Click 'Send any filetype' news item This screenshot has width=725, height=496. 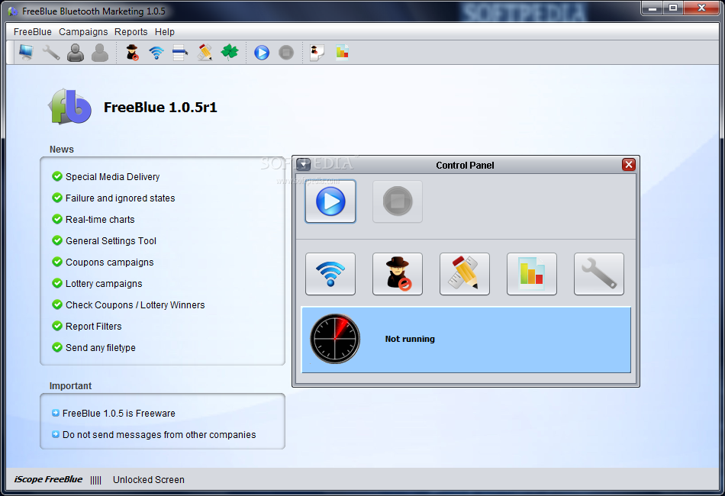[100, 348]
